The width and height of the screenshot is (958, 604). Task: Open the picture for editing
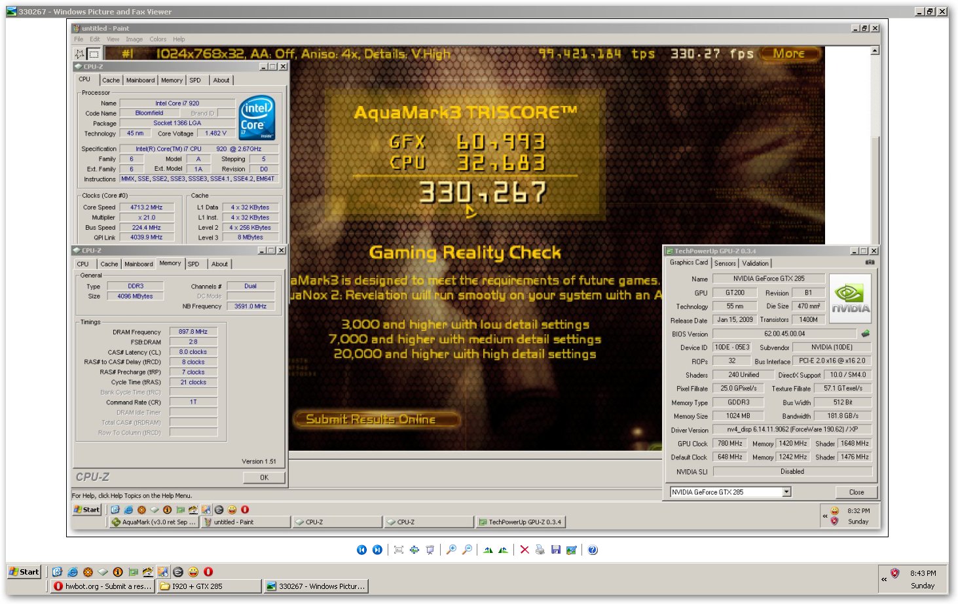(572, 550)
